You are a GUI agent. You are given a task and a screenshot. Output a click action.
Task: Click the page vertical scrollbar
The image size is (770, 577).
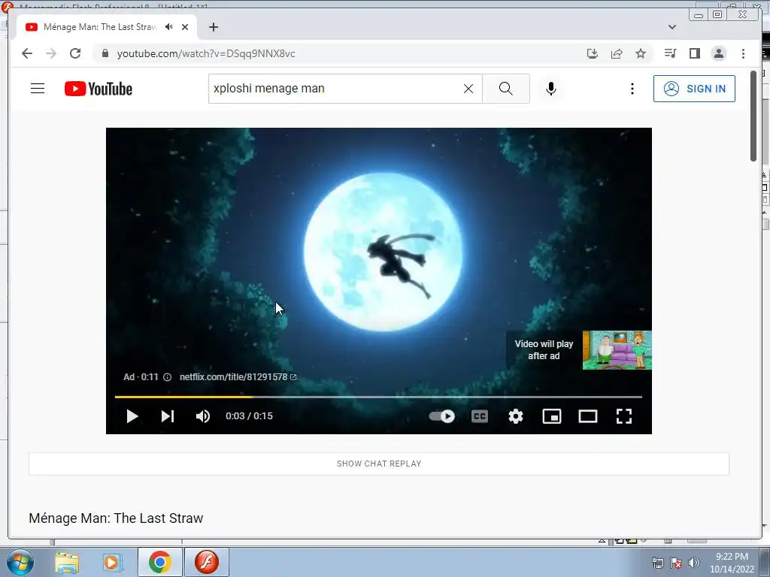click(753, 116)
